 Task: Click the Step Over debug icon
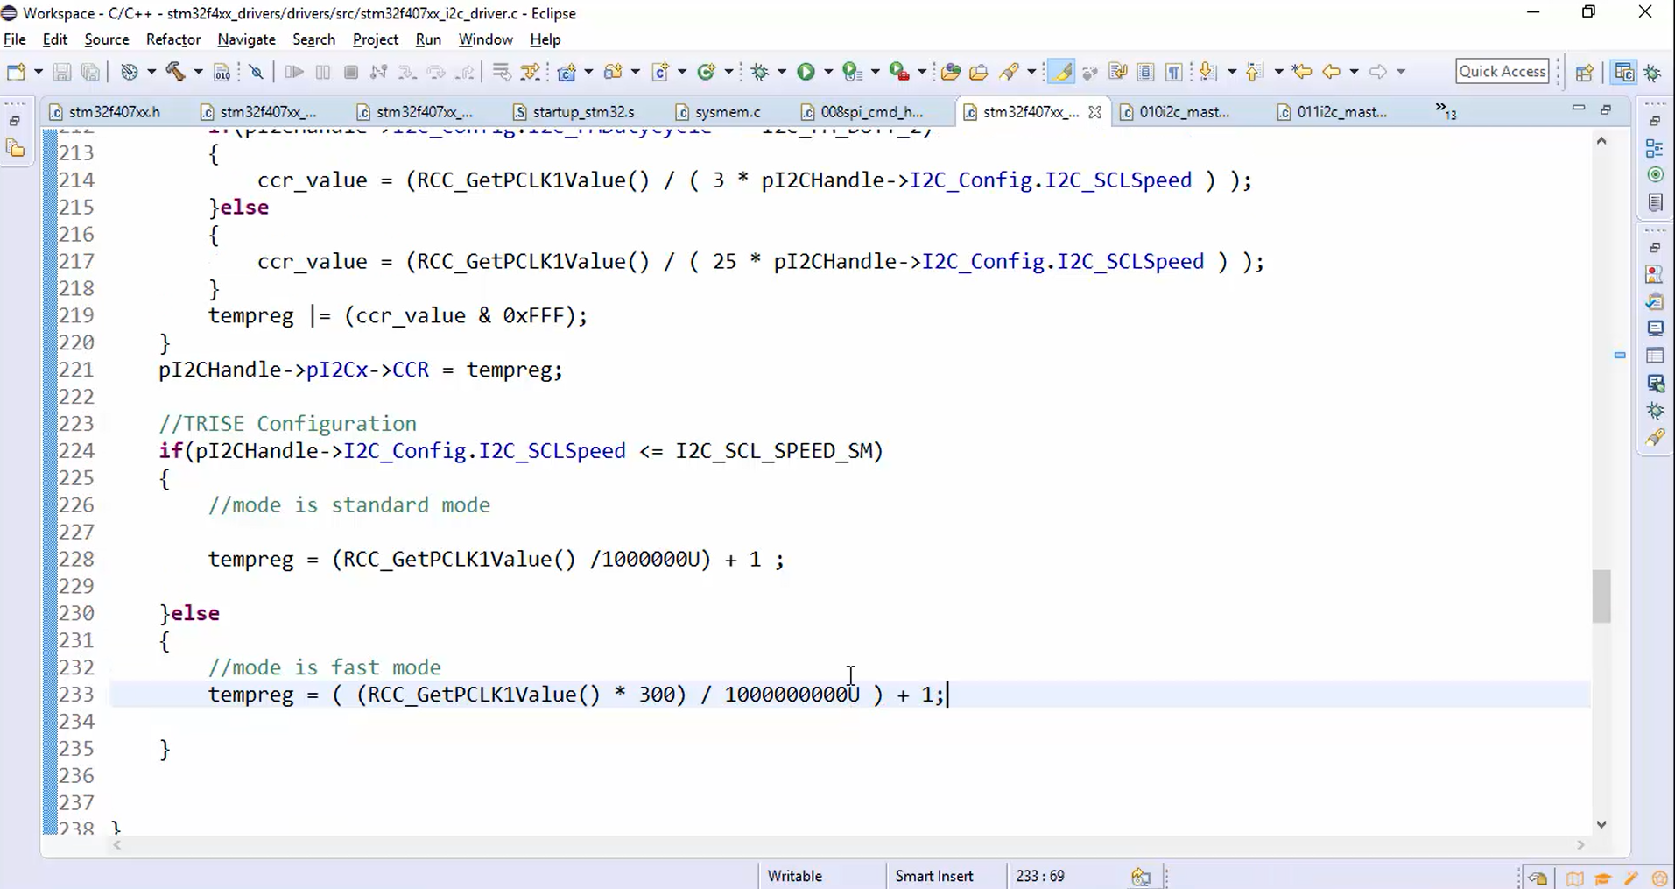(x=436, y=72)
